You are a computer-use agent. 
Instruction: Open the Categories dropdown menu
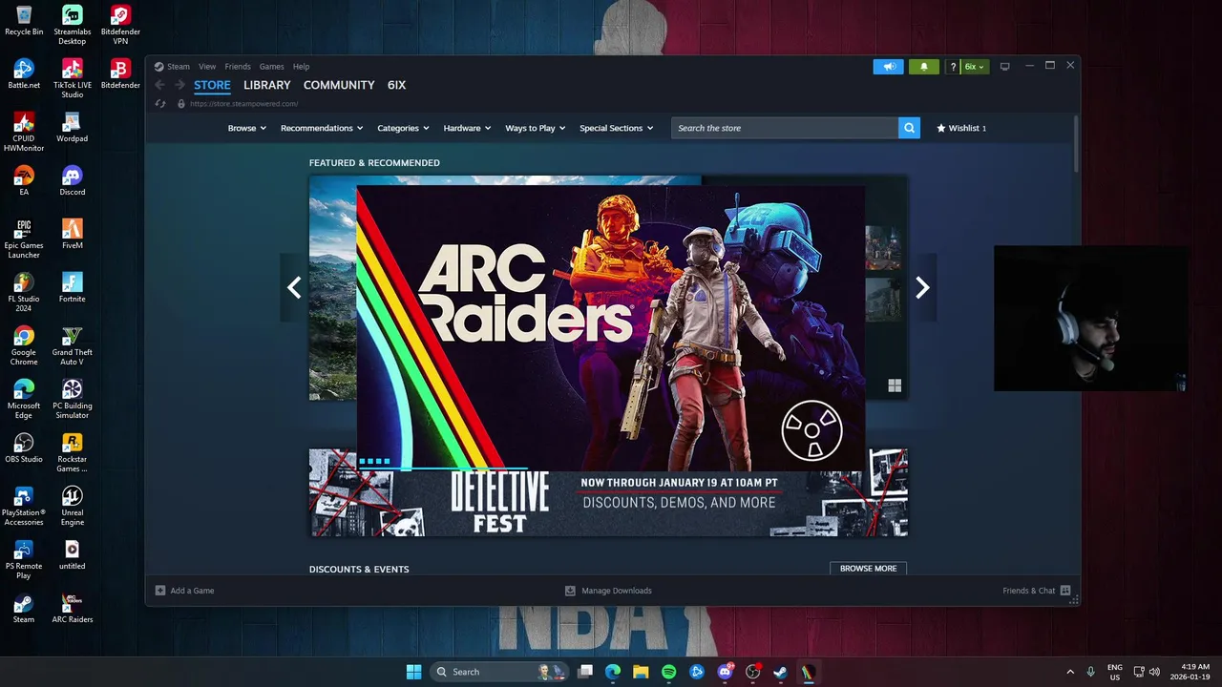(403, 128)
